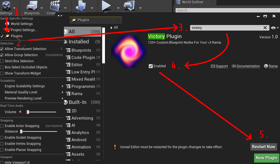The height and width of the screenshot is (164, 280).
Task: Click the Rama globe icon
Action: pyautogui.click(x=266, y=66)
